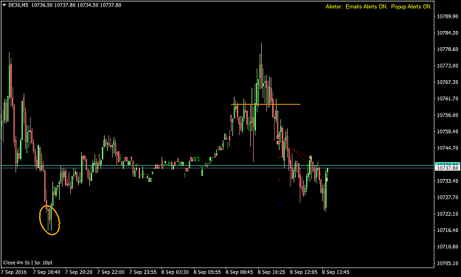Click the 8 Sep 03:30 time axis label

pos(175,272)
